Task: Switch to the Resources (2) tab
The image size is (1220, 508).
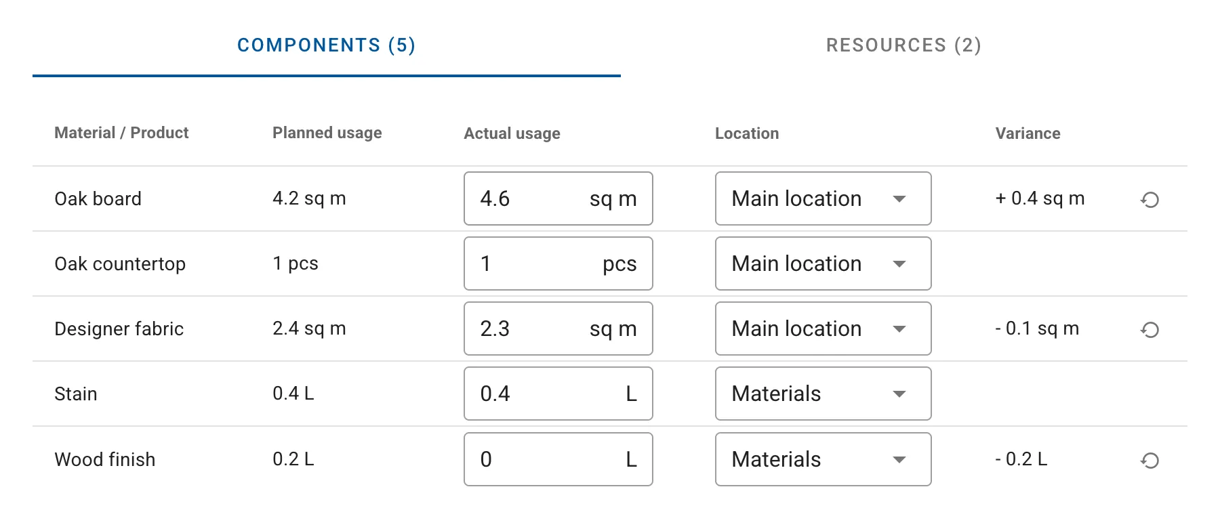Action: 903,45
